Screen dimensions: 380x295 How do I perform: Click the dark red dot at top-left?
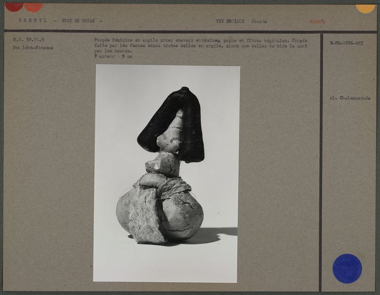pos(14,6)
